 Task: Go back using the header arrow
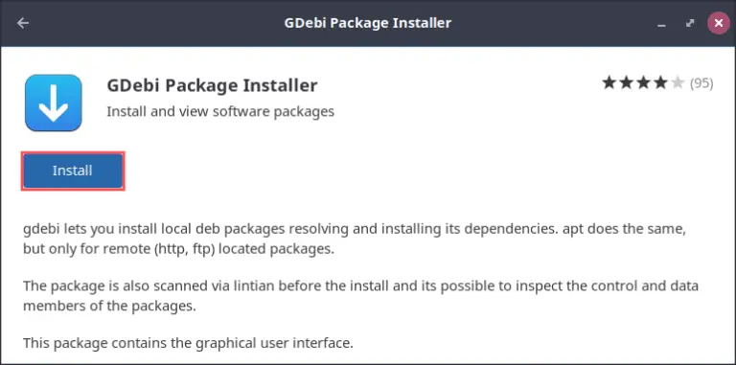[23, 23]
